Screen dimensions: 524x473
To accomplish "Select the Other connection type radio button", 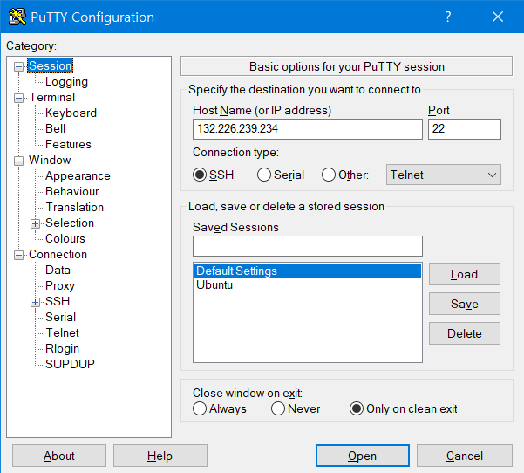I will click(328, 175).
